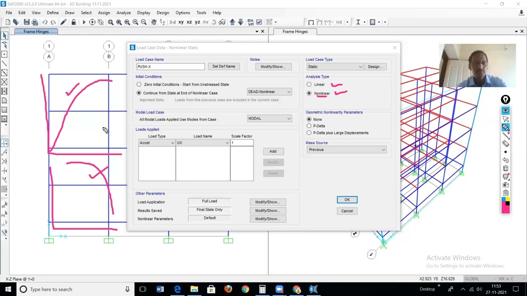Screen dimensions: 527x296
Task: Click the camera snapshot annotation icon
Action: 506,185
